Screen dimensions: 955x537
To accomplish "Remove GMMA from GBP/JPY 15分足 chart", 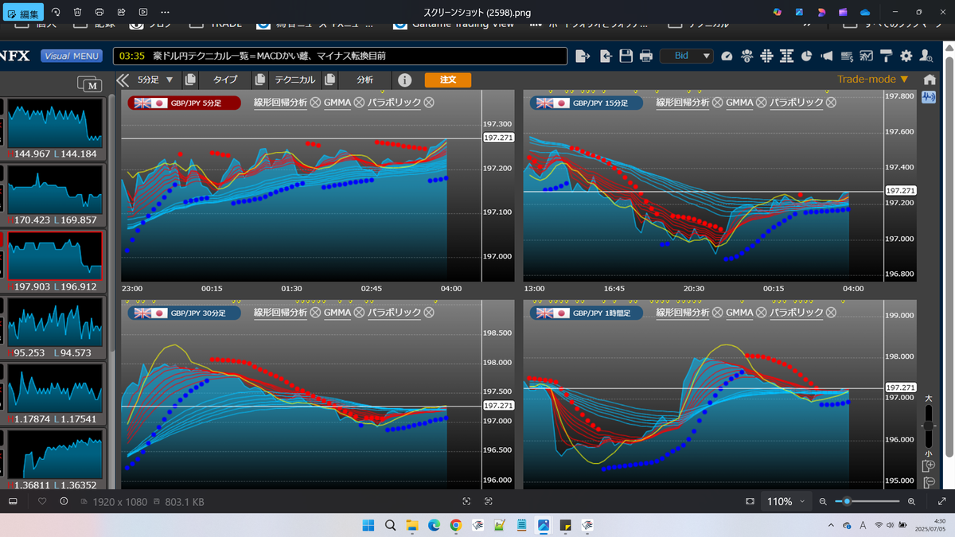I will tap(762, 102).
